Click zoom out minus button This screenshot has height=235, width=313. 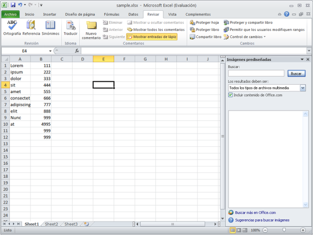click(265, 230)
